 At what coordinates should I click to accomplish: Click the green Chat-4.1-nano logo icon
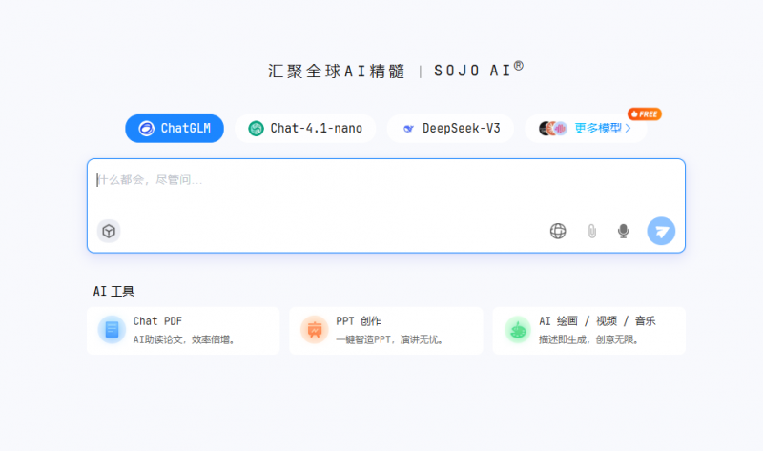click(x=256, y=129)
